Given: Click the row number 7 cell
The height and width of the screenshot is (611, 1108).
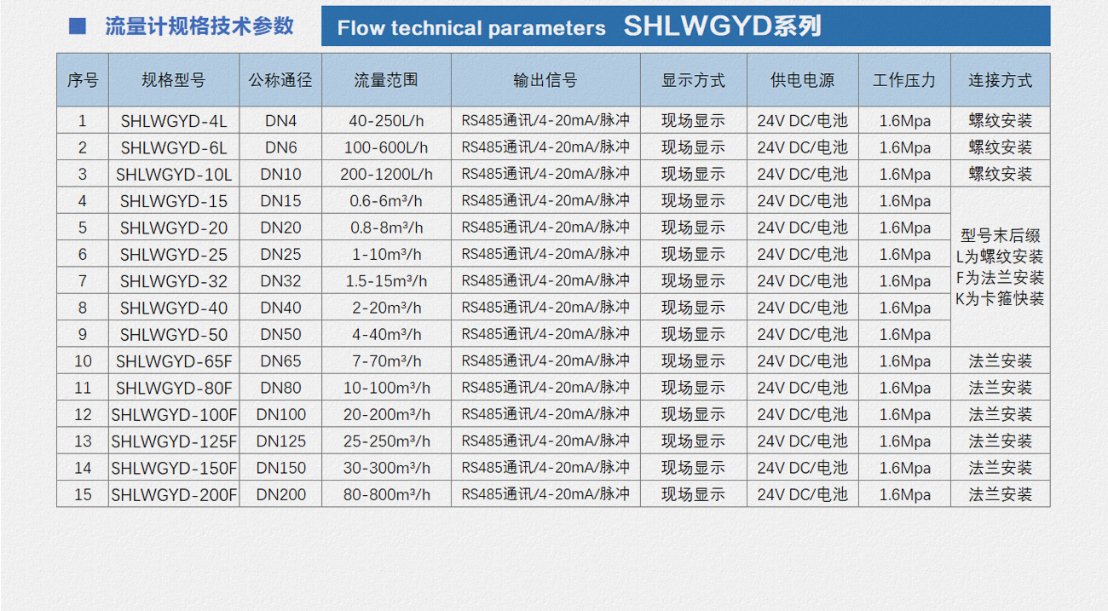Looking at the screenshot, I should pyautogui.click(x=83, y=280).
